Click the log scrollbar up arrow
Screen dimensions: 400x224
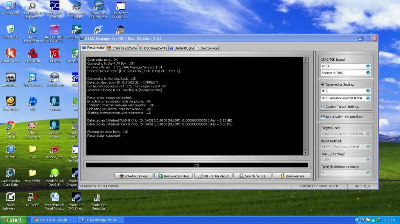click(x=305, y=60)
